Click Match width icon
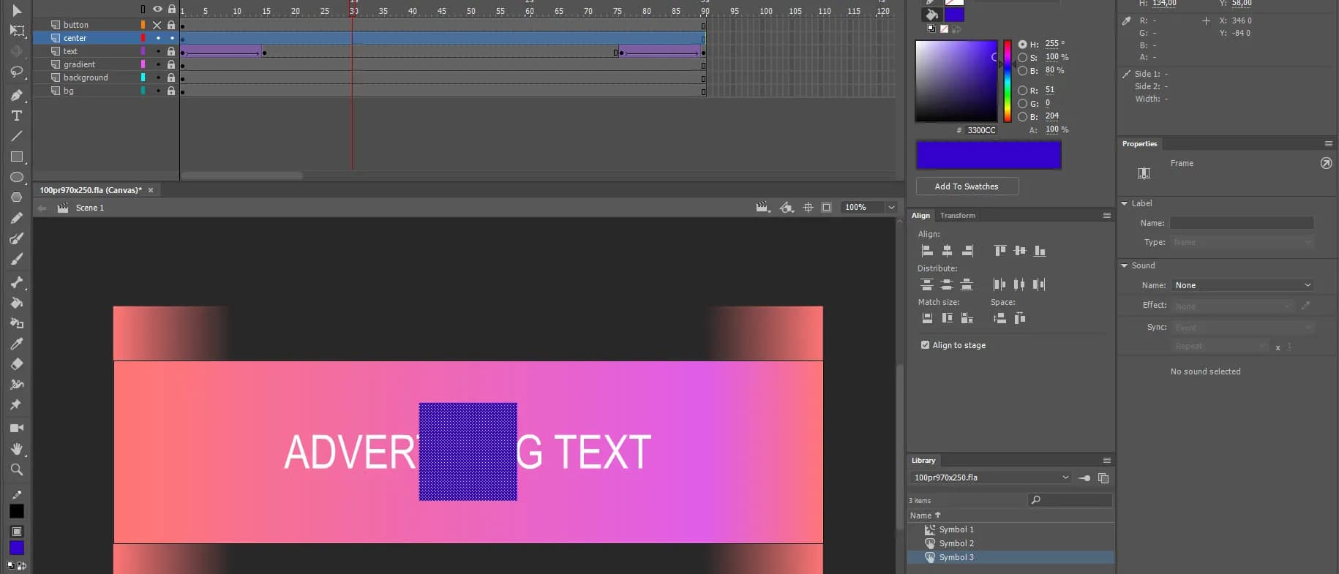The height and width of the screenshot is (574, 1339). coord(927,318)
